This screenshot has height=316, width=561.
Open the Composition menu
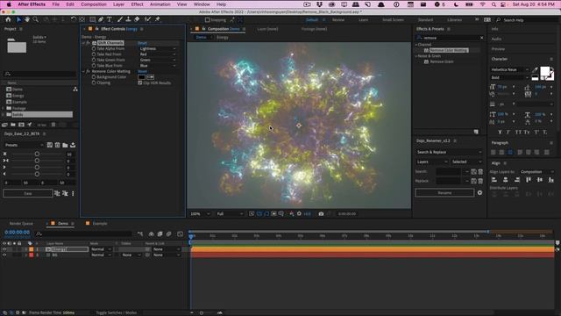coord(94,4)
